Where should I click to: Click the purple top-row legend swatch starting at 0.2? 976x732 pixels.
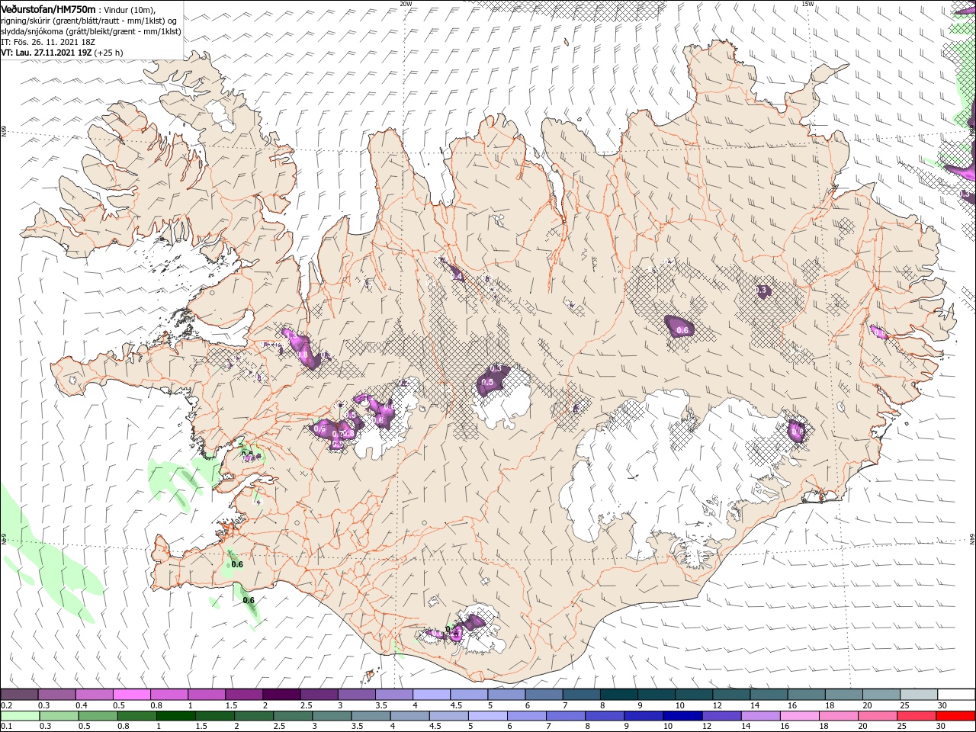click(19, 695)
